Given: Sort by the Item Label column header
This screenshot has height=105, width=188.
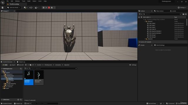Looking at the screenshot, I should click(x=147, y=17).
